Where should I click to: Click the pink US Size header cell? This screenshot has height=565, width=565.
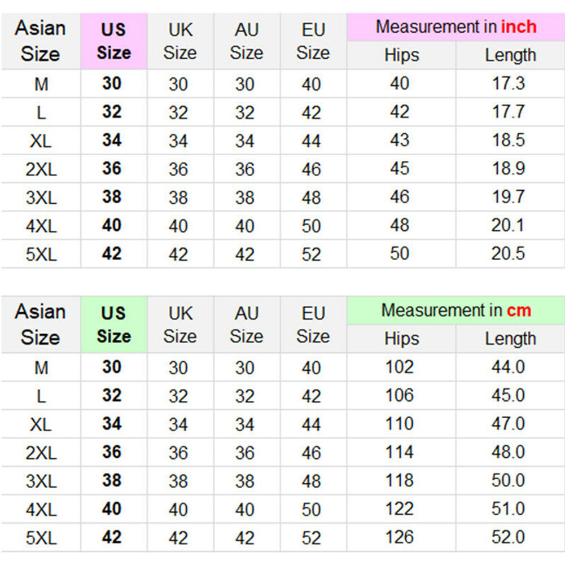pyautogui.click(x=113, y=41)
